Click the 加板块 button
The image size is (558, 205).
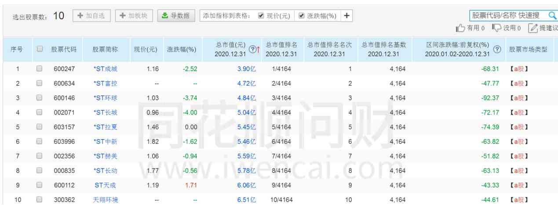134,15
